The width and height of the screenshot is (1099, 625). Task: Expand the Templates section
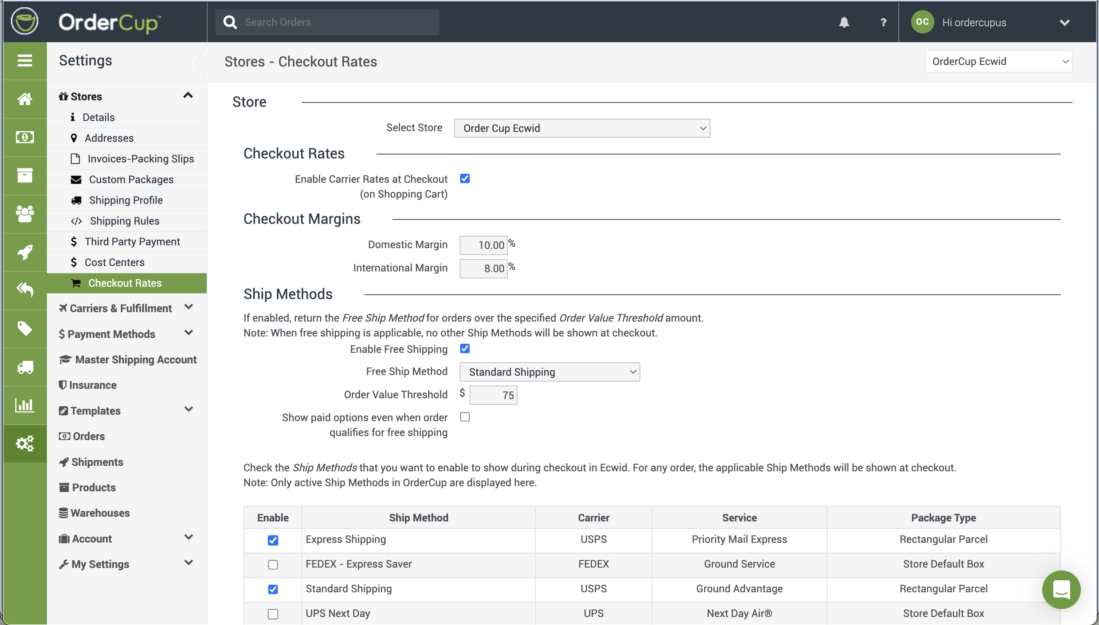click(189, 410)
